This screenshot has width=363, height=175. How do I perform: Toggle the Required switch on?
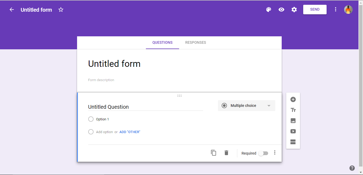263,153
